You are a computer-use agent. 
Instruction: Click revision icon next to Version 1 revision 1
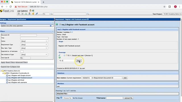click(72, 32)
